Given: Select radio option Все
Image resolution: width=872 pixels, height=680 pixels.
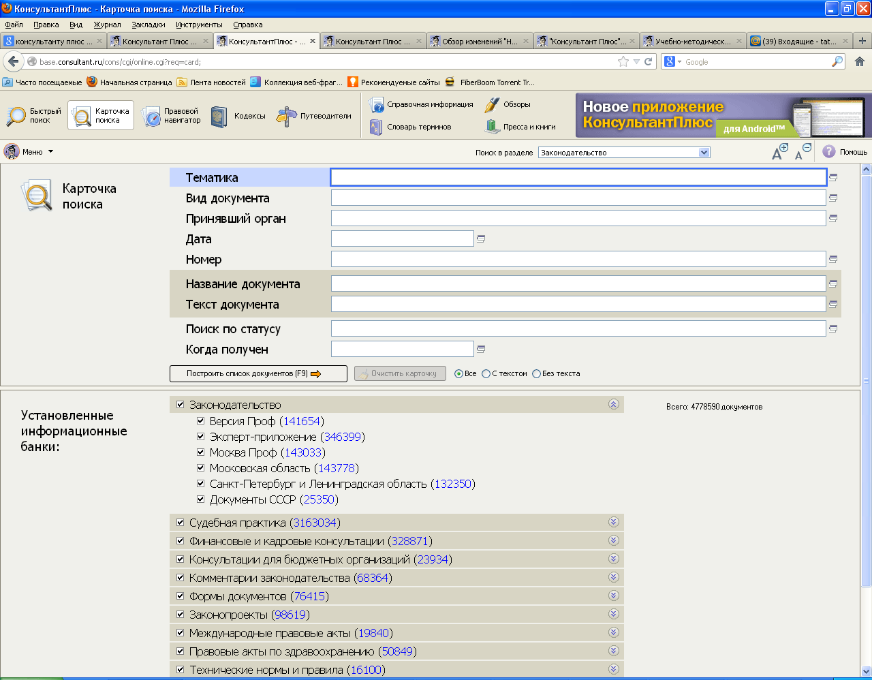Looking at the screenshot, I should pyautogui.click(x=458, y=373).
